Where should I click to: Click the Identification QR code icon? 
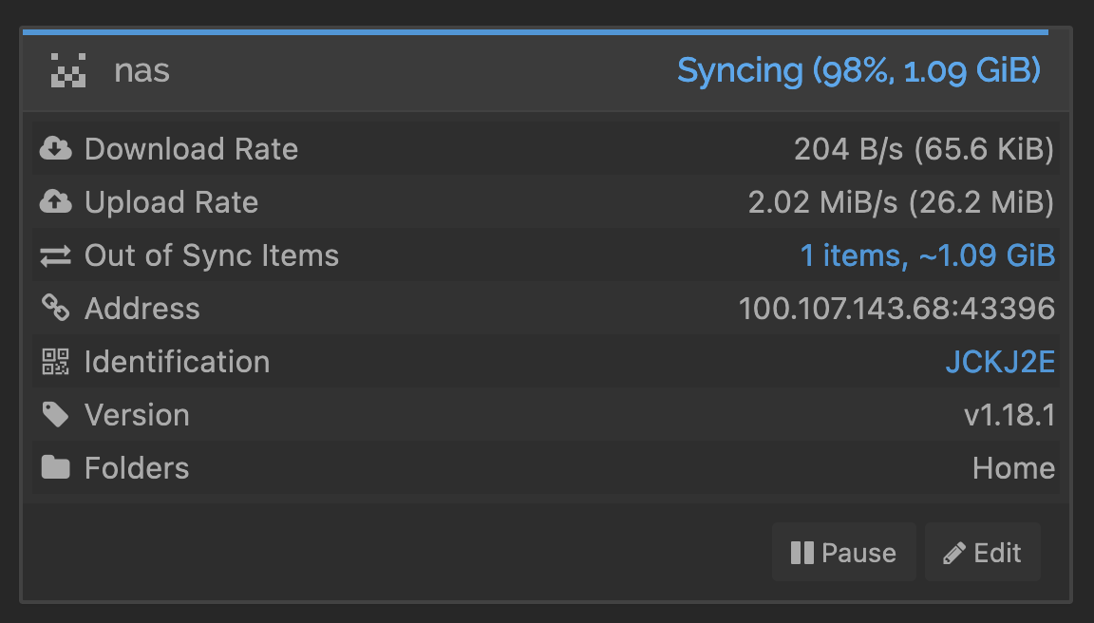click(55, 362)
